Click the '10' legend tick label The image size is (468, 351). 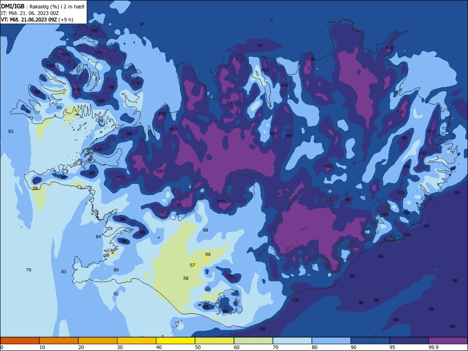pos(42,347)
